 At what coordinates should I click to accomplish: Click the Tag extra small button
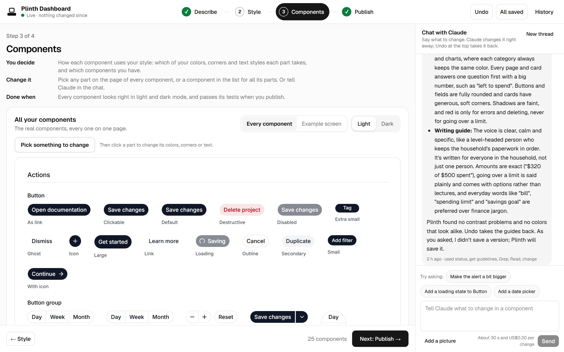click(x=347, y=208)
